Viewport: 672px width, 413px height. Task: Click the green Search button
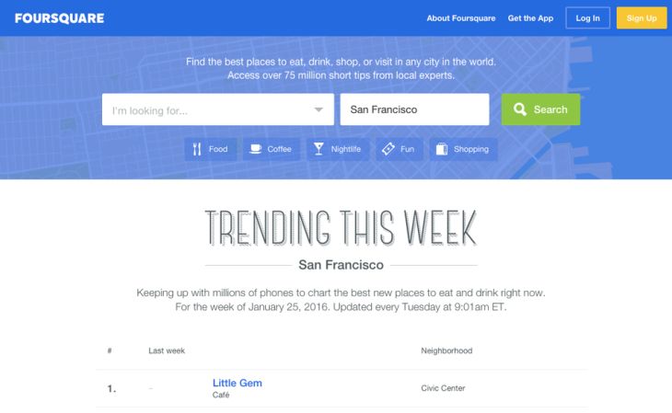540,109
